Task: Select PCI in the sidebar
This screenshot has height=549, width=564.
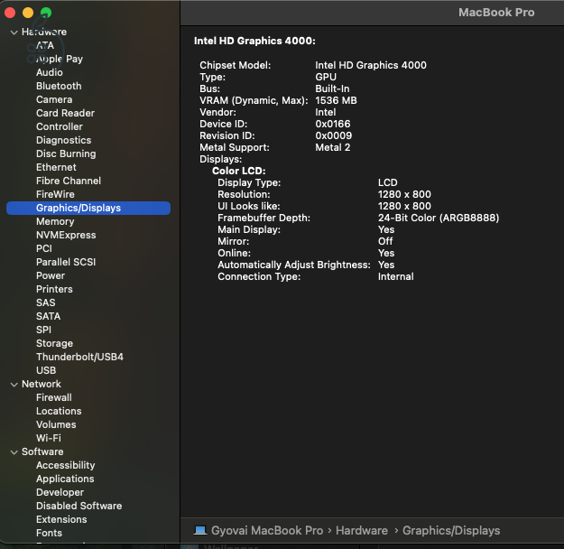Action: (x=44, y=248)
